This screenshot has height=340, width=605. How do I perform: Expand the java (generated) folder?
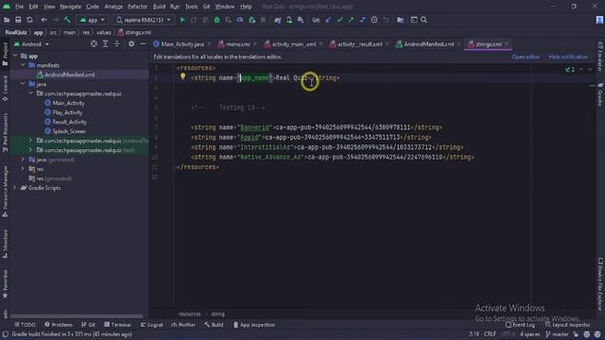[x=23, y=160]
